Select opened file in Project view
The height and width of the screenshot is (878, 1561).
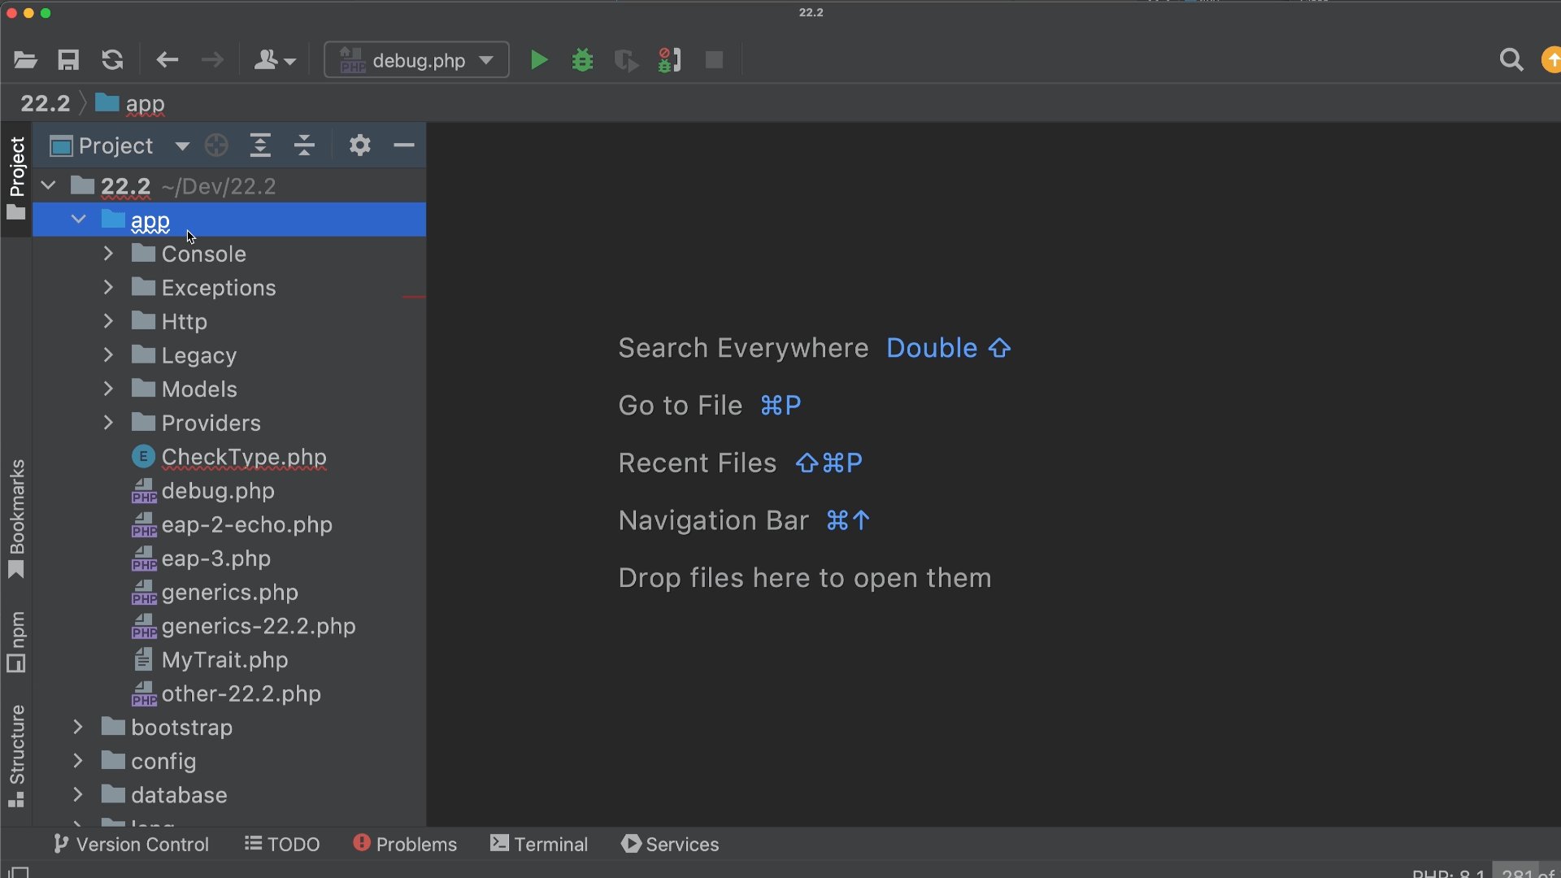pos(215,146)
